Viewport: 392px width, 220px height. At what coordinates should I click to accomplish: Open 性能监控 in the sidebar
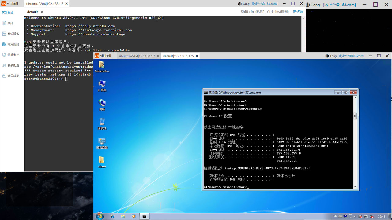point(11,55)
